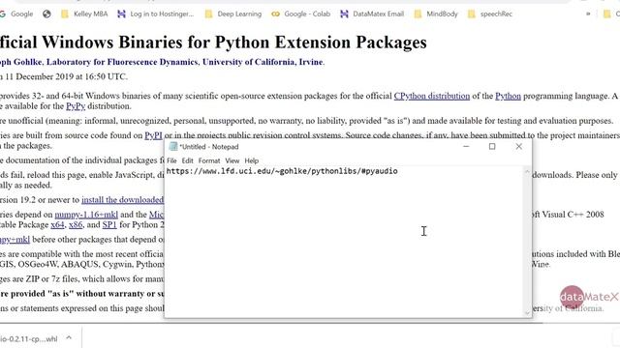
Task: Click Notepad scrollbar down arrow
Action: [527, 312]
